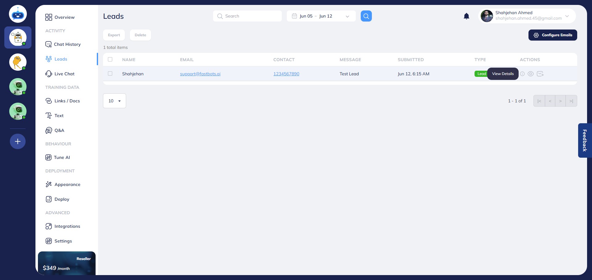Expand the Shahjehan Ahmed account menu
592x280 pixels.
pos(567,16)
